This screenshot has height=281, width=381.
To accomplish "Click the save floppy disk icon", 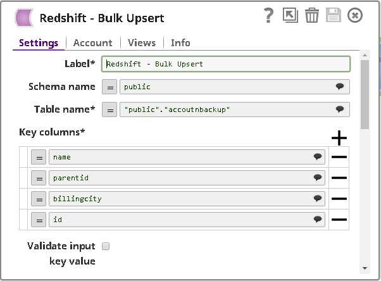I will coord(333,15).
